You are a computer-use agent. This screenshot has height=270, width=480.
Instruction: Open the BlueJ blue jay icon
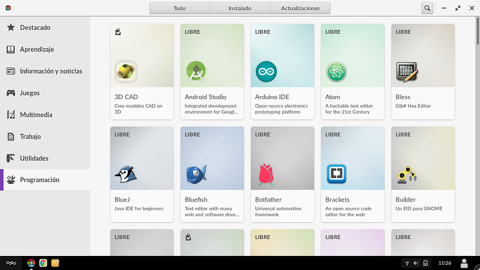click(126, 174)
